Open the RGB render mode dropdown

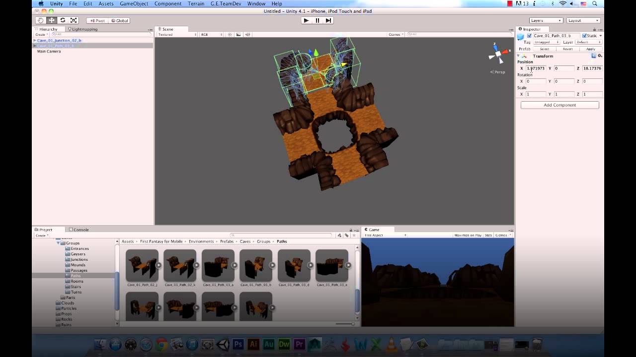tap(211, 35)
